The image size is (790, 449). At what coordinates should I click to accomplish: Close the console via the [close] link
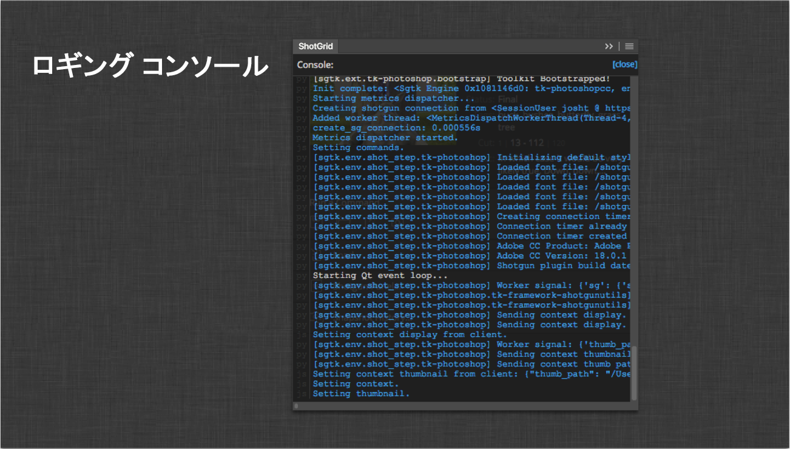coord(624,64)
